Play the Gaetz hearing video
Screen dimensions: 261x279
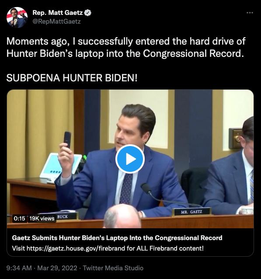[130, 159]
